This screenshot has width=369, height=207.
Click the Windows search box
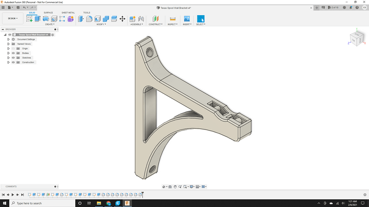tap(42, 203)
